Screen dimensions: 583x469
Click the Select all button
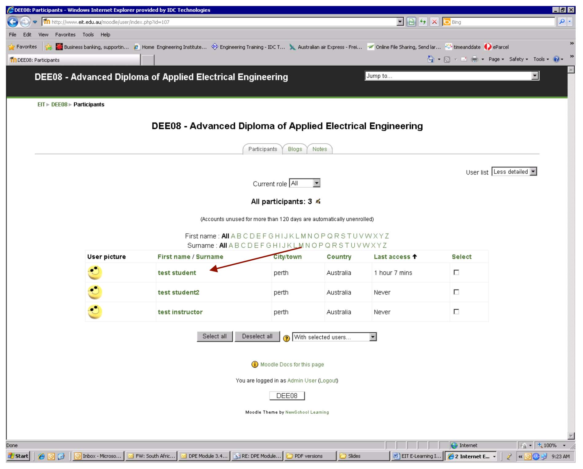click(x=215, y=336)
